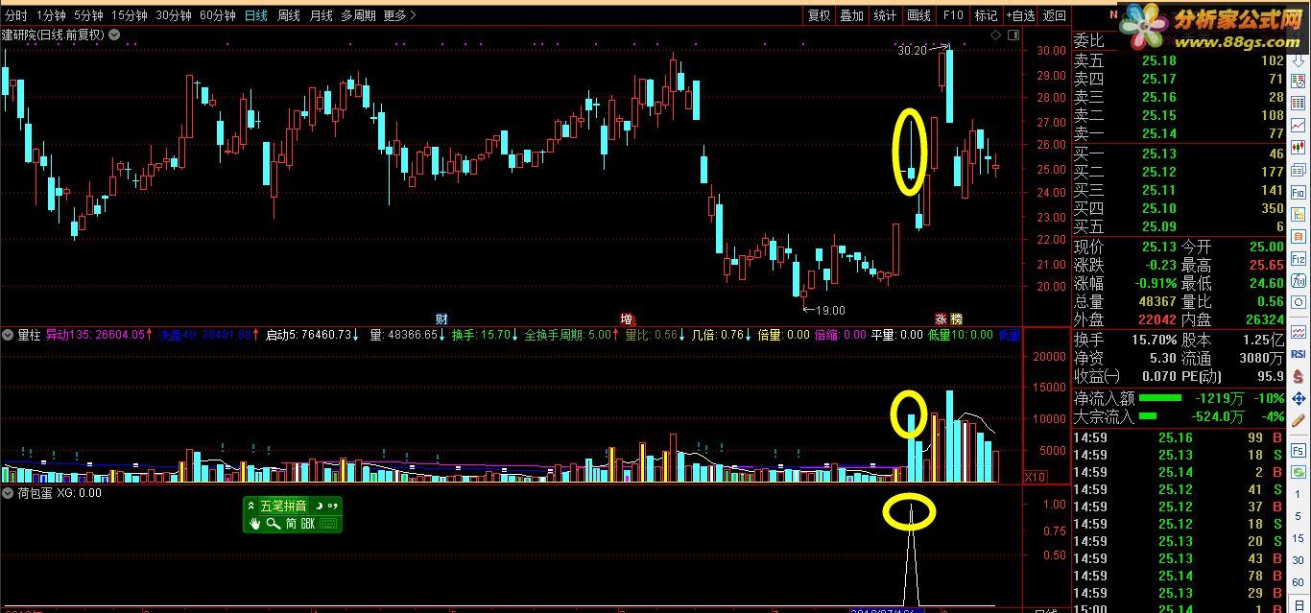Open the tree structure sidebar icon
This screenshot has width=1311, height=613.
[x=1299, y=214]
